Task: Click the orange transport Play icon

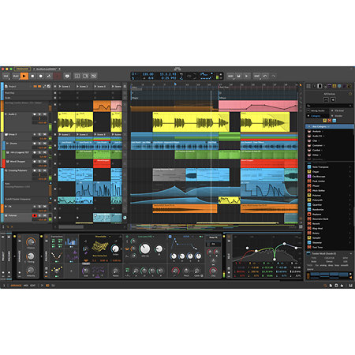Action: click(x=24, y=76)
